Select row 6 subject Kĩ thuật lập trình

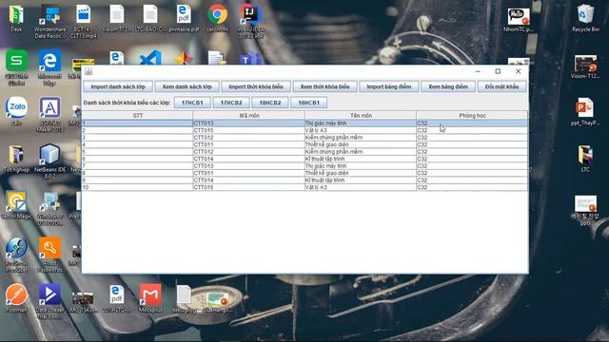click(x=361, y=159)
